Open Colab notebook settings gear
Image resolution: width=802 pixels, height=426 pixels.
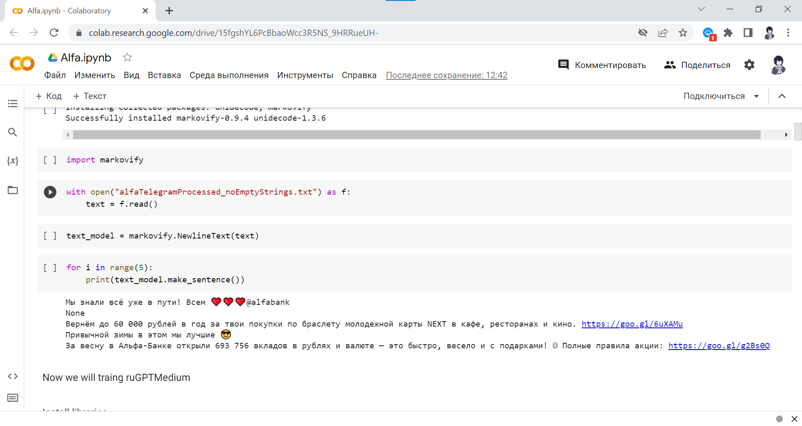pos(749,65)
